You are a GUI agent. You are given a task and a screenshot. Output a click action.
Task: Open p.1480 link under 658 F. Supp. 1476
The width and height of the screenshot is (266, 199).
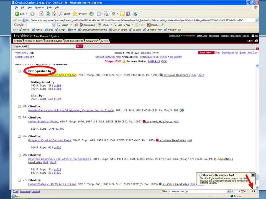[x=60, y=129]
